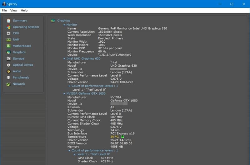Click the Audio speaker icon

pos(9,71)
